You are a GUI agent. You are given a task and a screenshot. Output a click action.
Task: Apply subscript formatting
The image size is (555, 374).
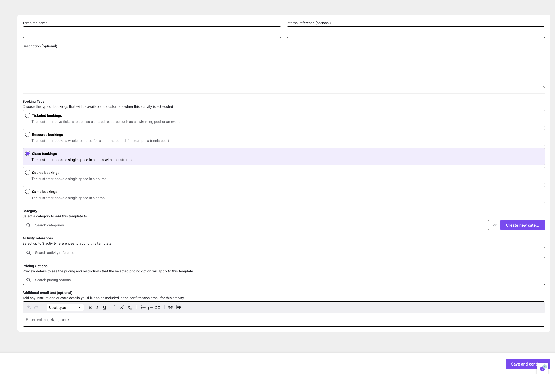click(x=129, y=307)
